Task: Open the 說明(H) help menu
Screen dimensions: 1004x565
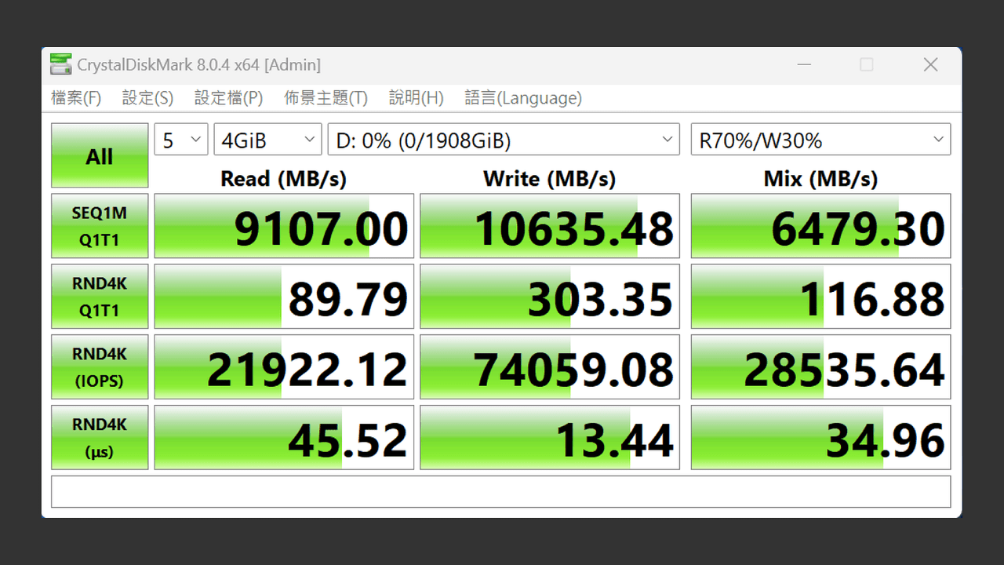Action: 417,98
